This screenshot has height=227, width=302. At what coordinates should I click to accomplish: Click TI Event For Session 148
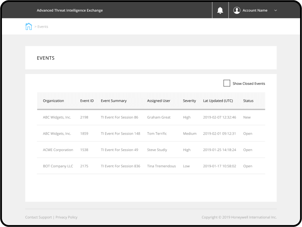coord(120,134)
